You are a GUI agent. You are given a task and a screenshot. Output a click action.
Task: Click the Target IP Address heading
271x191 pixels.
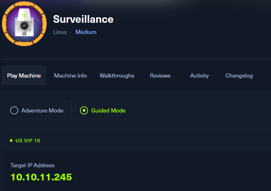[x=32, y=165]
